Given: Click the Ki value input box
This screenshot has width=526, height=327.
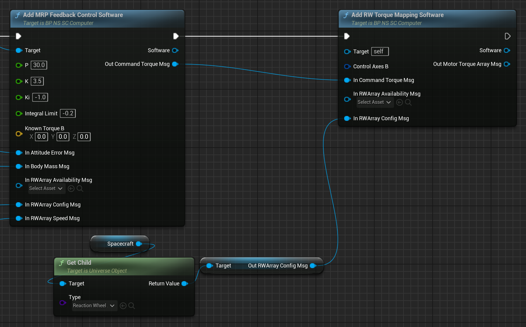Looking at the screenshot, I should click(x=40, y=97).
